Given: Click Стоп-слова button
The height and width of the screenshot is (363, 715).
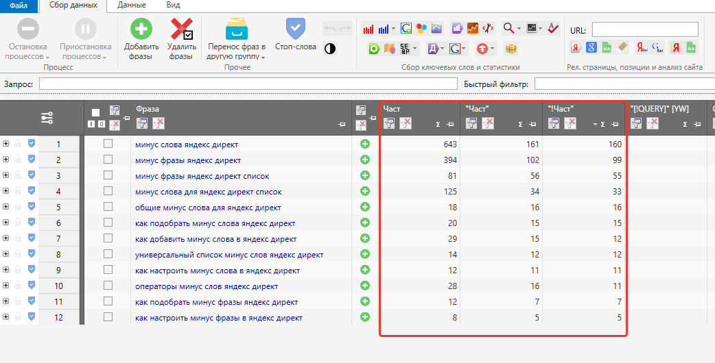Looking at the screenshot, I should tap(296, 35).
